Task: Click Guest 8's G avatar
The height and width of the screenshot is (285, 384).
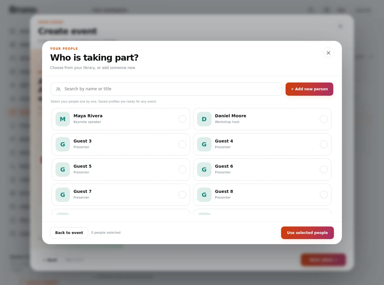Action: (204, 195)
